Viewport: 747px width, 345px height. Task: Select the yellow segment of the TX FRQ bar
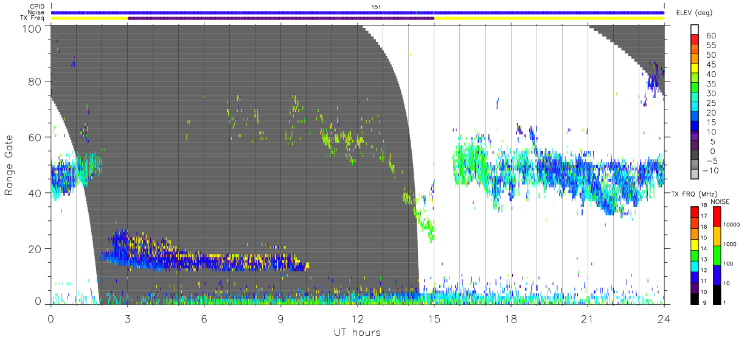click(695, 245)
